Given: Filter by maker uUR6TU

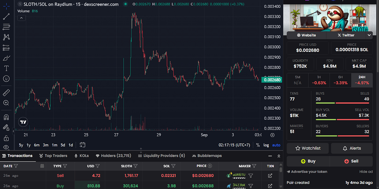Looking at the screenshot, I should pos(251,176).
